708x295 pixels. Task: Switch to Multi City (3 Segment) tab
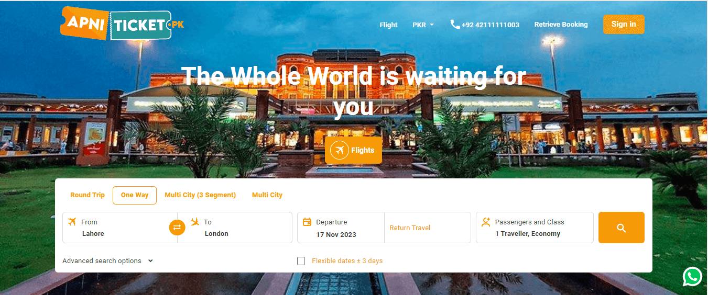coord(200,195)
